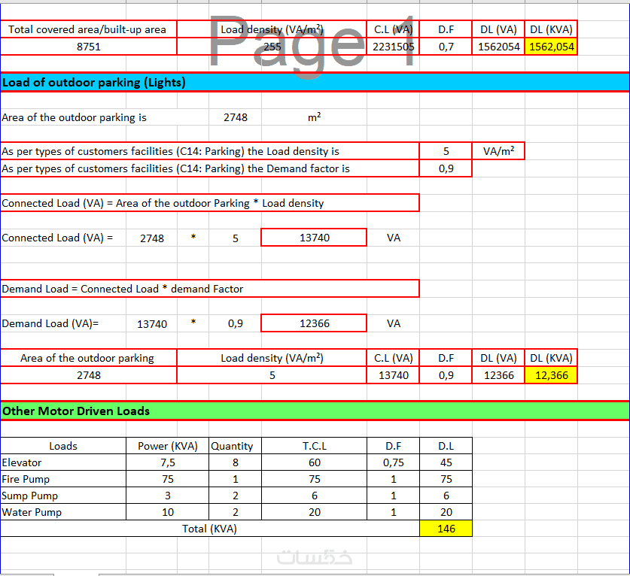Click the 'Fire Pump' row label
Image resolution: width=630 pixels, height=576 pixels.
tap(63, 479)
